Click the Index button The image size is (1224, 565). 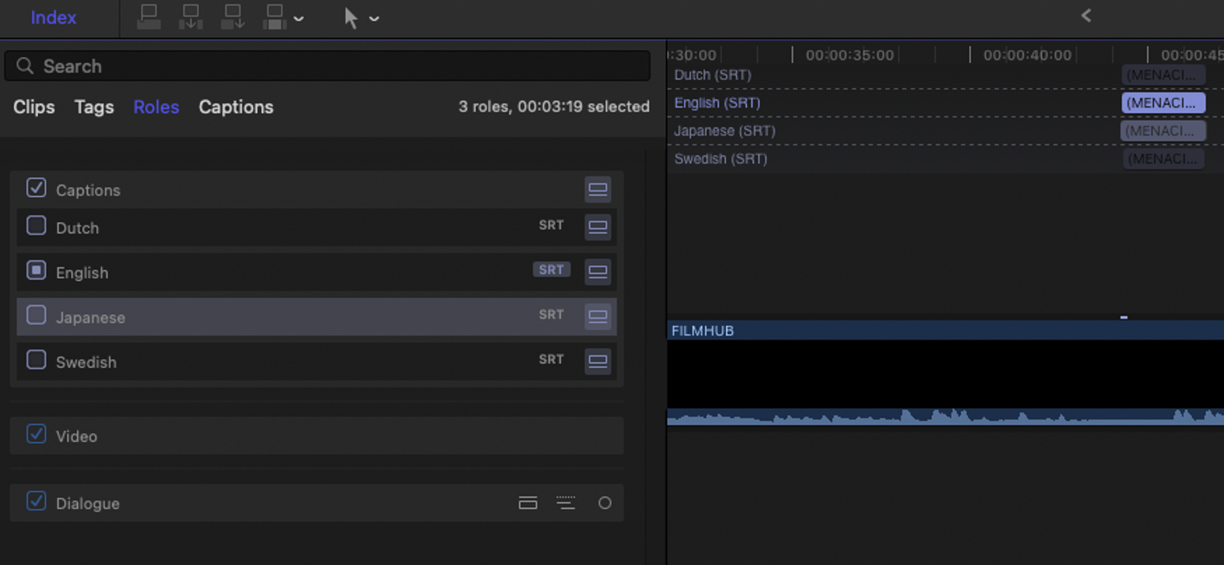(54, 18)
